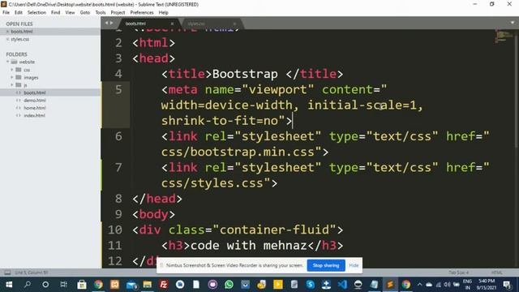Viewport: 519px width, 292px height.
Task: Select boots.html under Open Files
Action: tap(22, 32)
